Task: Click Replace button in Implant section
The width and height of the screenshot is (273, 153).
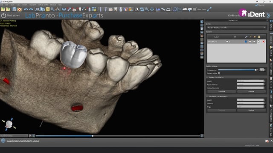Action: [251, 91]
